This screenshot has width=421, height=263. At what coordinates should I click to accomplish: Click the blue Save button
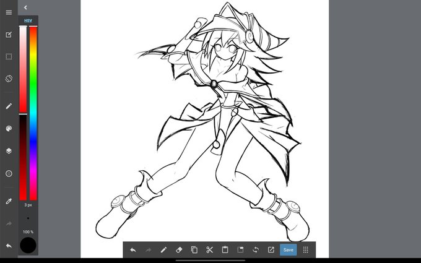click(x=289, y=250)
